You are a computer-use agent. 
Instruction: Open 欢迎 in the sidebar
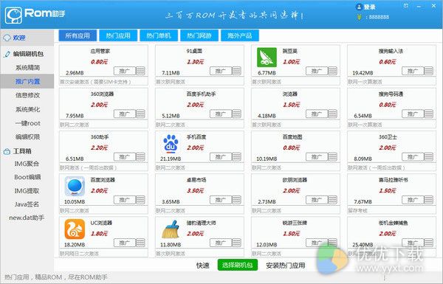[27, 38]
